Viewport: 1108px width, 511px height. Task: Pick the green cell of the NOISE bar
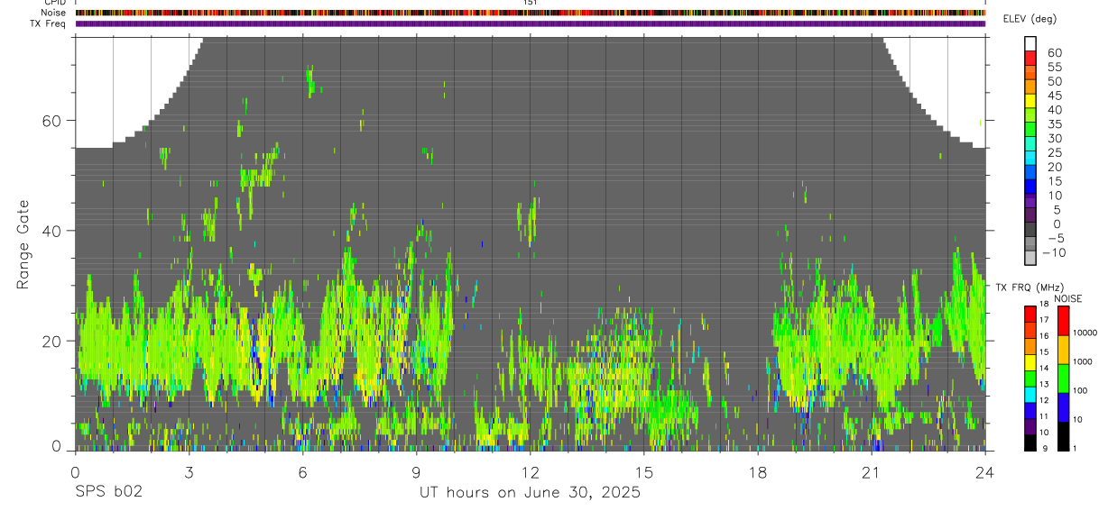click(x=1063, y=379)
